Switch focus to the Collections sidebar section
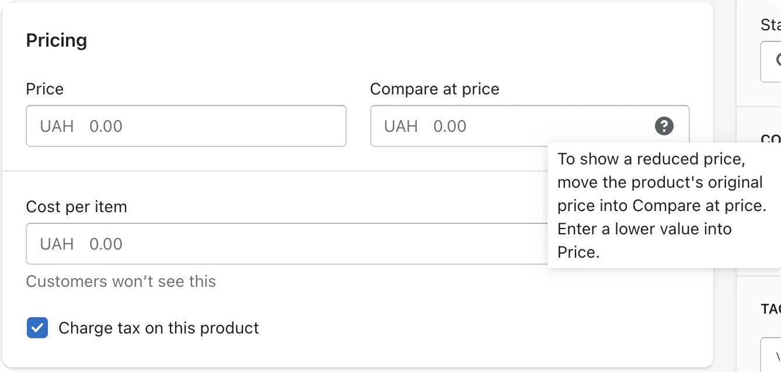781x372 pixels. (x=772, y=140)
